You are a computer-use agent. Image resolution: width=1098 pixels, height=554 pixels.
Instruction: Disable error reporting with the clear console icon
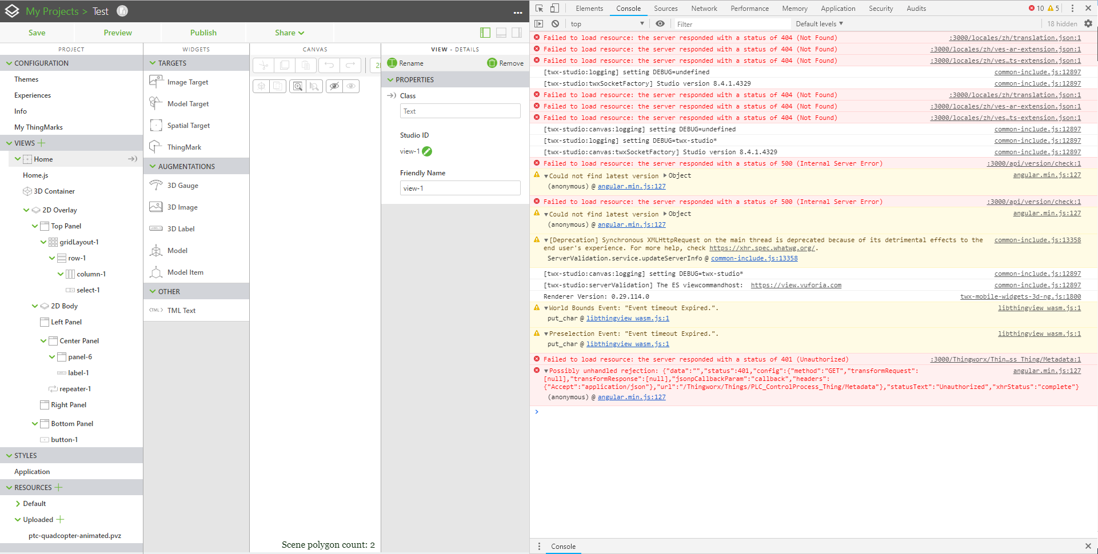click(555, 23)
